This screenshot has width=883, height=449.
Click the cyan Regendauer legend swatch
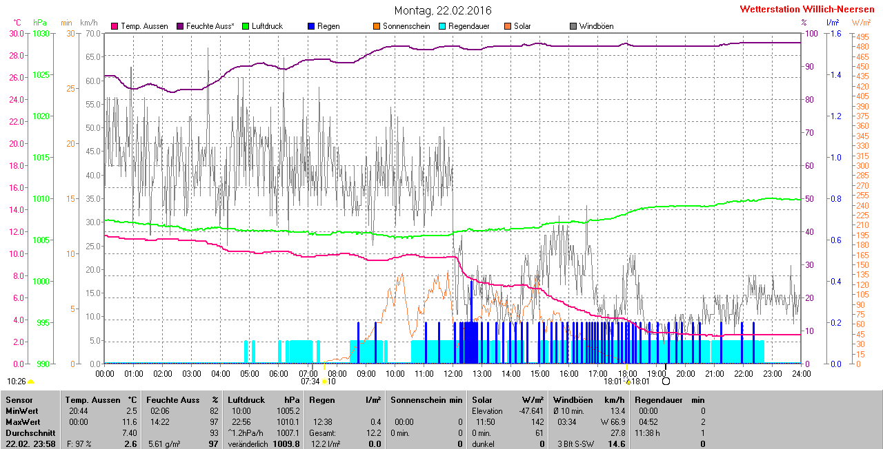pyautogui.click(x=442, y=26)
